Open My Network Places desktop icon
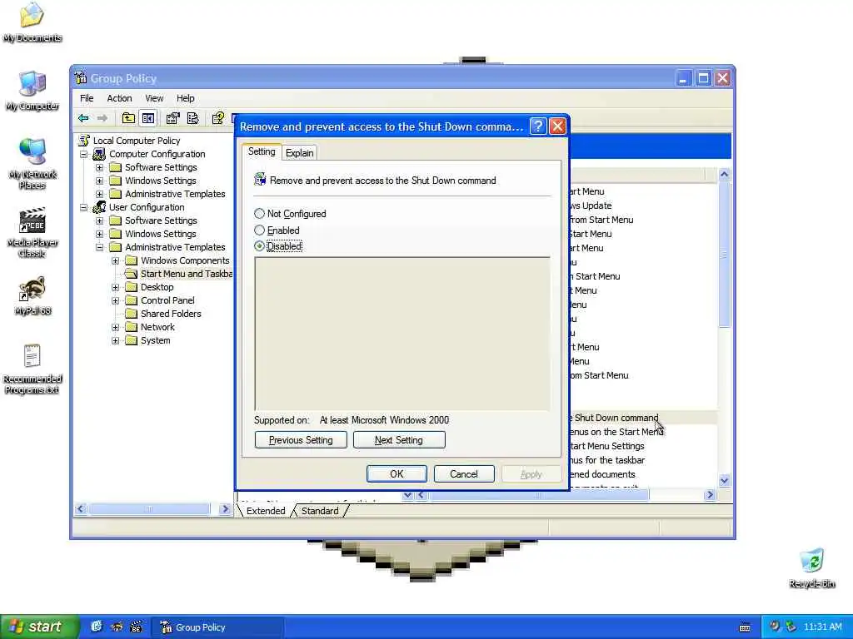The height and width of the screenshot is (639, 853). coord(32,164)
